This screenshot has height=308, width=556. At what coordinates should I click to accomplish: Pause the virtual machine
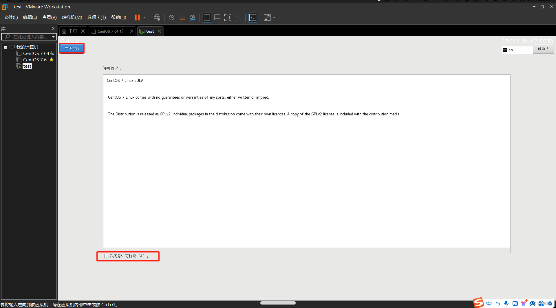click(x=137, y=18)
